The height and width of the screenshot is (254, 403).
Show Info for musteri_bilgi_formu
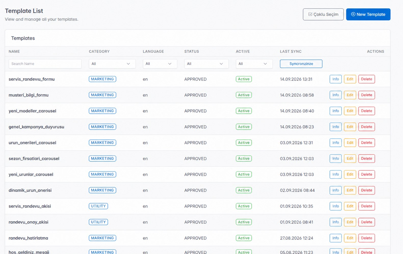point(335,95)
